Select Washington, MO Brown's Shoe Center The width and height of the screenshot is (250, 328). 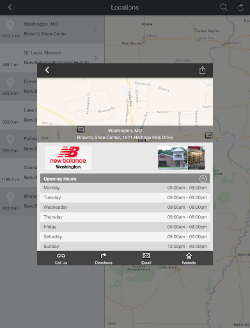[x=52, y=29]
